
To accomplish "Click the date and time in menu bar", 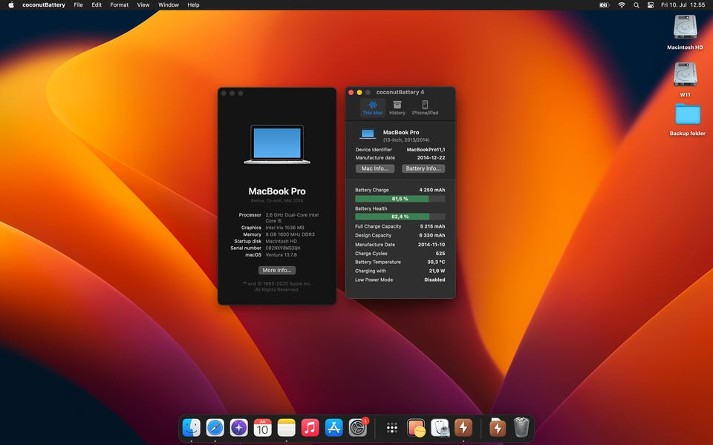I will pyautogui.click(x=683, y=5).
